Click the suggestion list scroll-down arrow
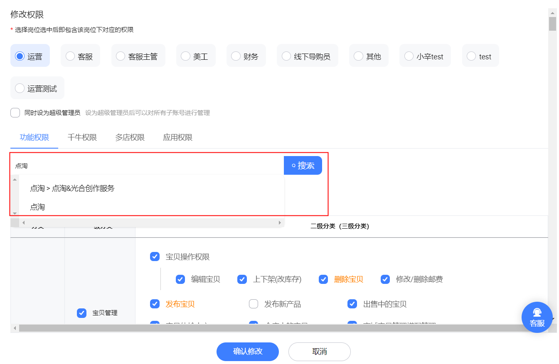 [x=15, y=213]
